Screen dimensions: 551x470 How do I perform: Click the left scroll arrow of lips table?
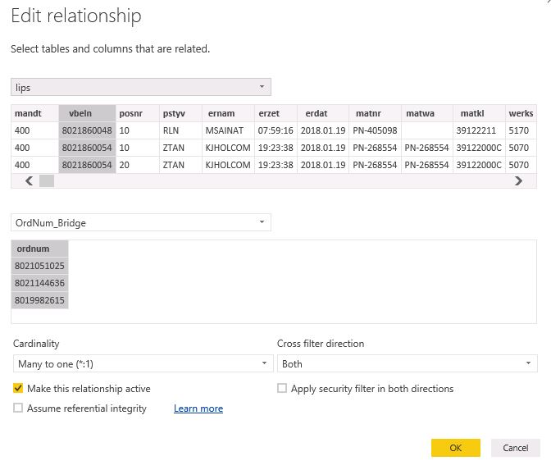[30, 181]
